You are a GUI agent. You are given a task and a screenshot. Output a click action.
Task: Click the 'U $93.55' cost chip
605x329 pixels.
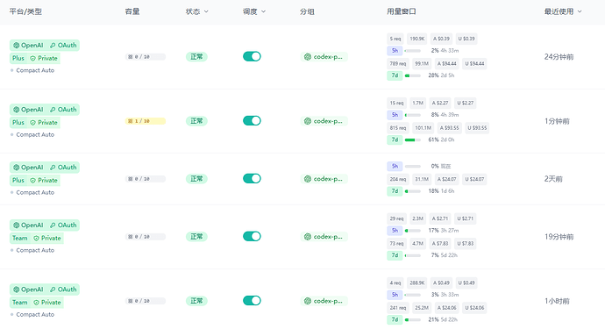click(477, 128)
